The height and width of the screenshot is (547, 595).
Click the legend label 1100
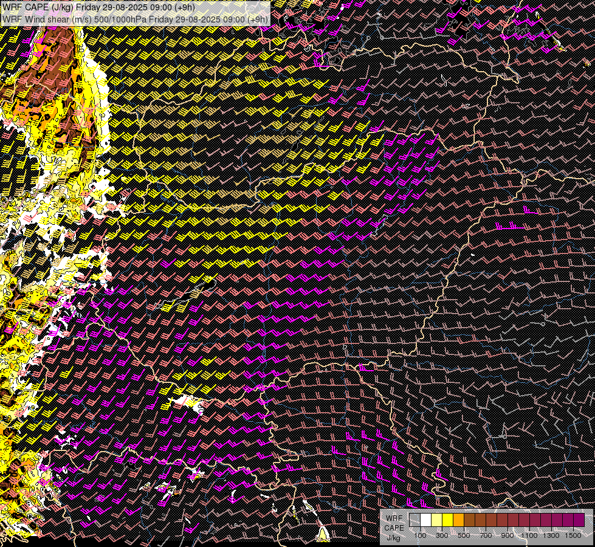click(x=529, y=535)
